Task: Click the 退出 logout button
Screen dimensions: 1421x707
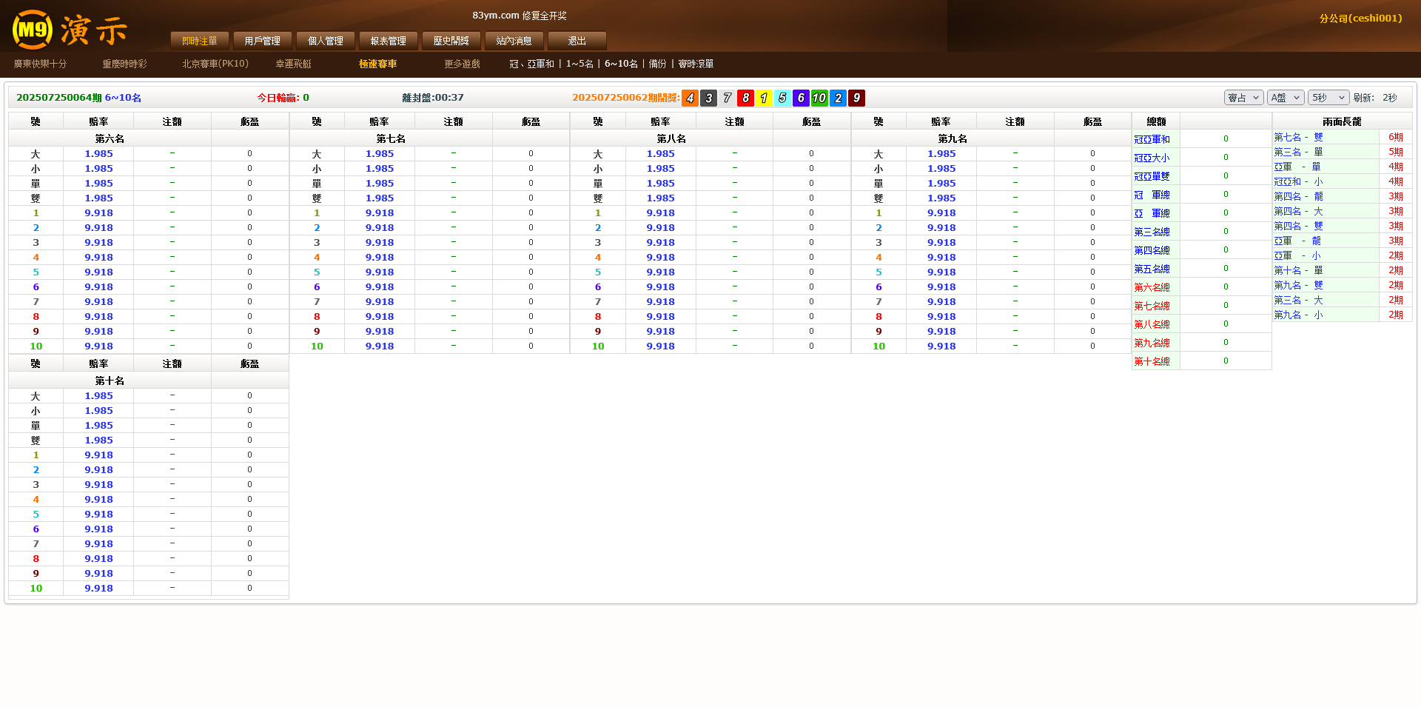Action: coord(577,41)
